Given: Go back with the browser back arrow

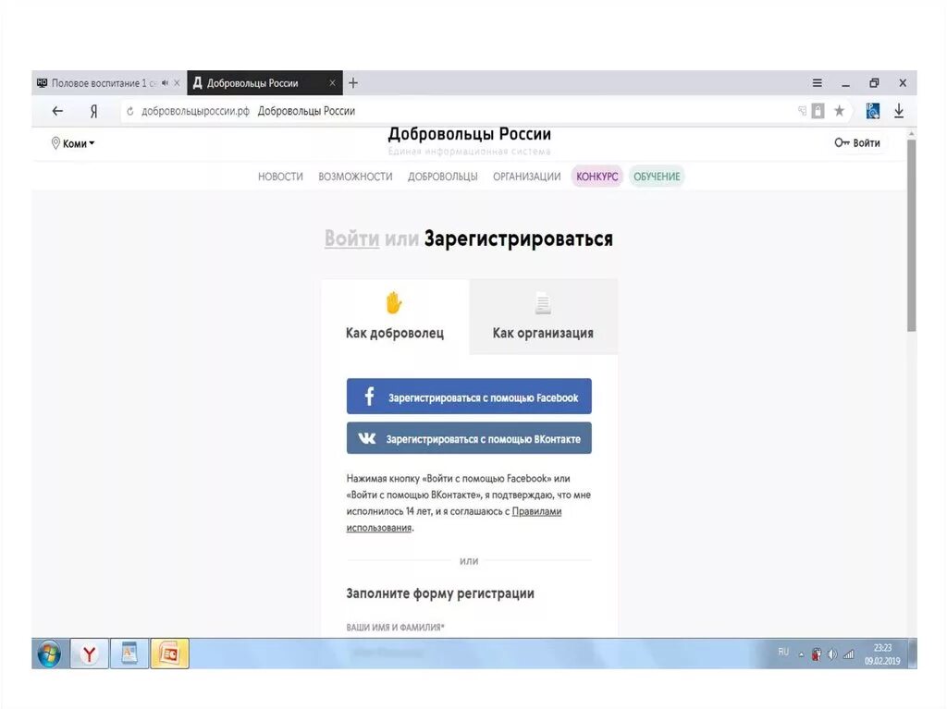Looking at the screenshot, I should pyautogui.click(x=57, y=111).
